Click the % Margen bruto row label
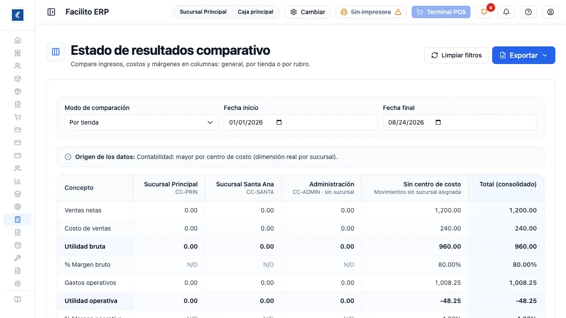Image resolution: width=566 pixels, height=318 pixels. coord(88,265)
